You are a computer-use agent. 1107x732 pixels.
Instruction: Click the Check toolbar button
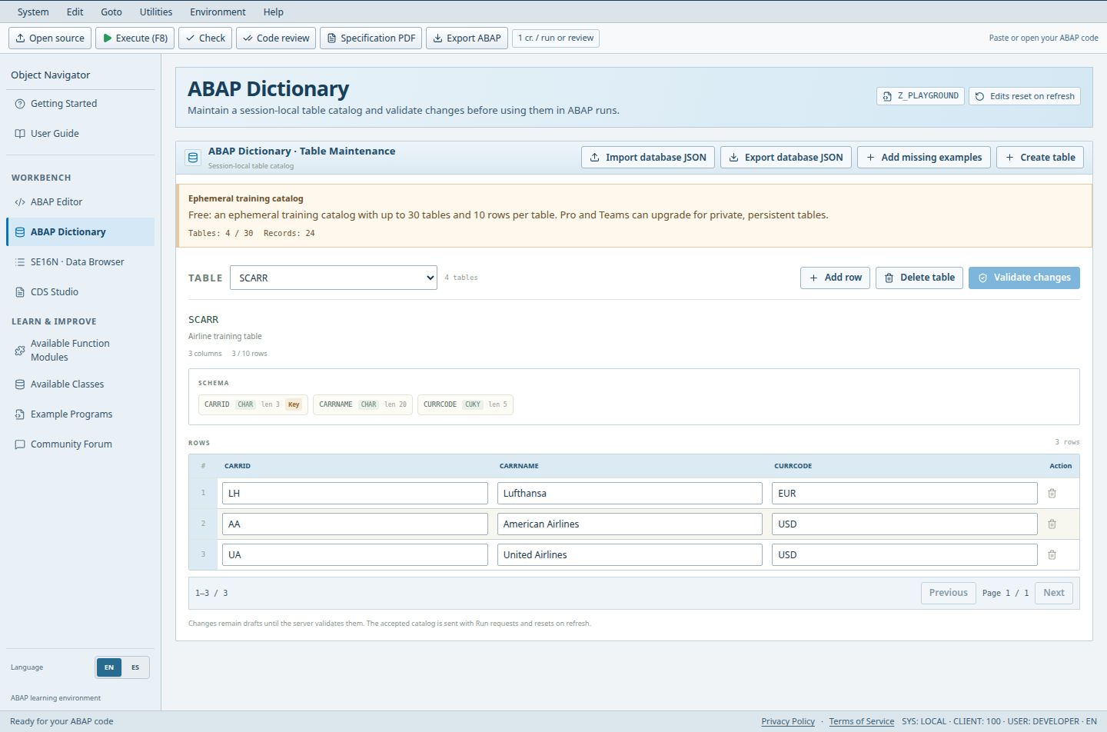(205, 38)
